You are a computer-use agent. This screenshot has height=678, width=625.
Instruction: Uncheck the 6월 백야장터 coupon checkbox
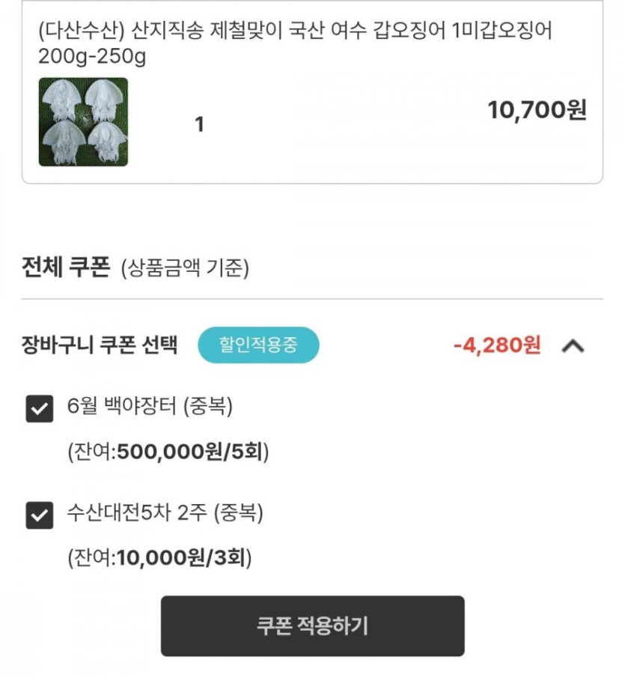pos(40,409)
